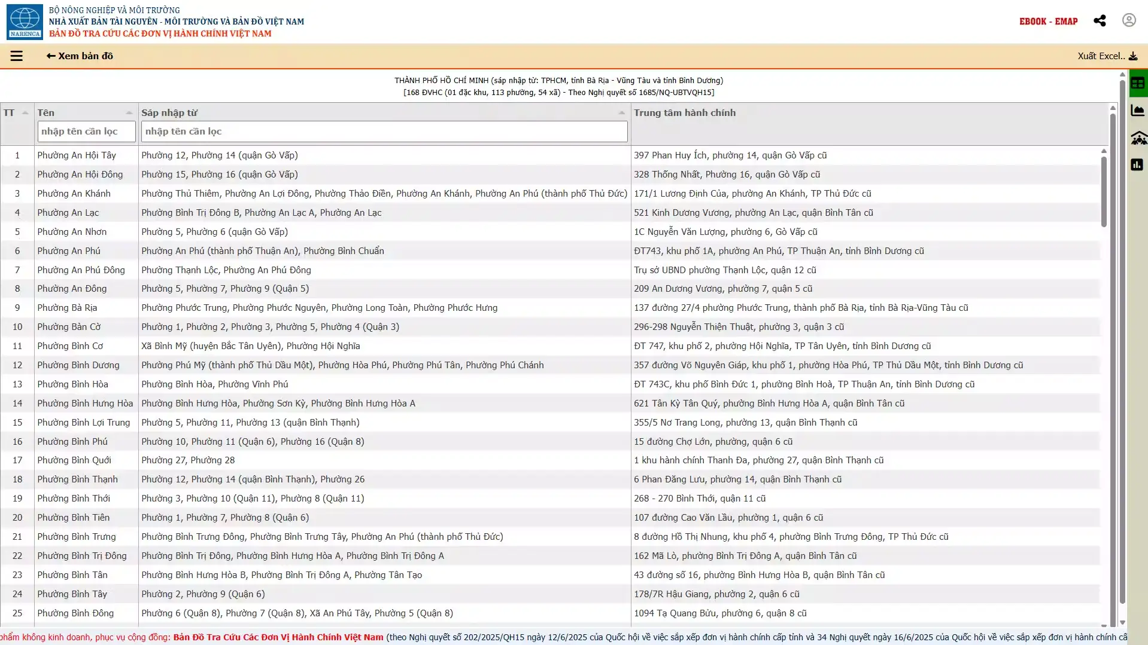Screen dimensions: 1148x645
Task: Select row Phường An Khánh
Action: (x=550, y=194)
